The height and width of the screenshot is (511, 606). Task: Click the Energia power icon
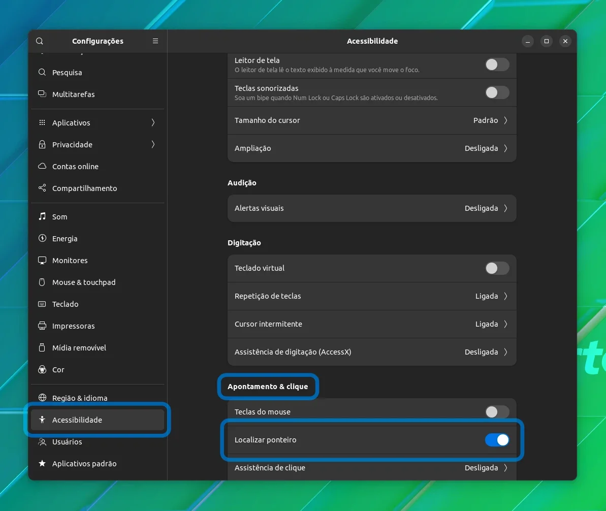click(x=42, y=238)
